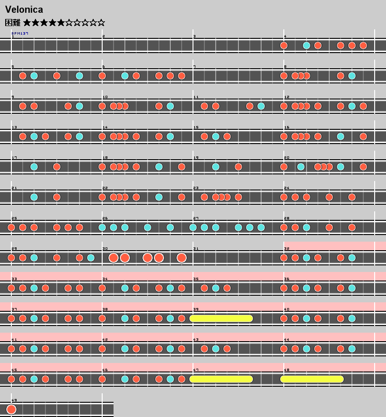Click the large red note in measure 49
This screenshot has width=386, height=417.
[x=11, y=409]
